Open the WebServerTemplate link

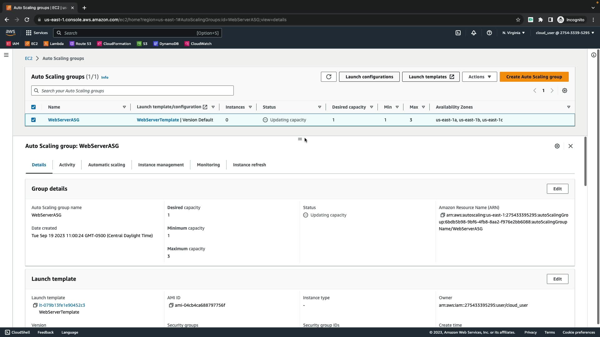[x=158, y=120]
